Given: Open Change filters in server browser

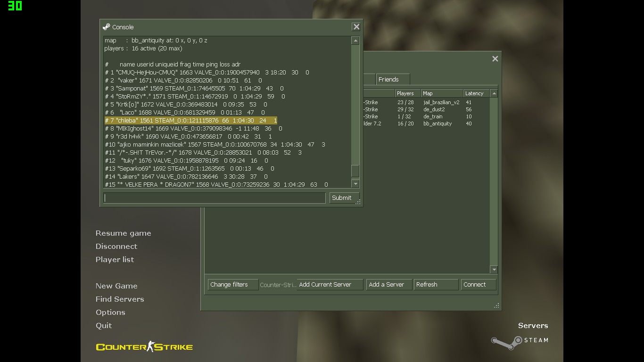Looking at the screenshot, I should 233,285.
